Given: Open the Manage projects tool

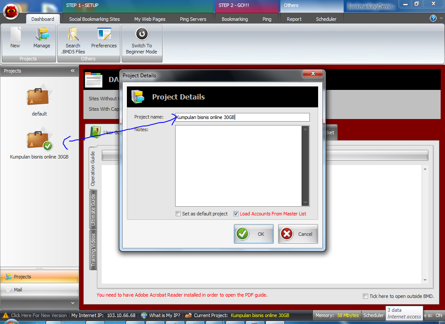Looking at the screenshot, I should (x=42, y=34).
